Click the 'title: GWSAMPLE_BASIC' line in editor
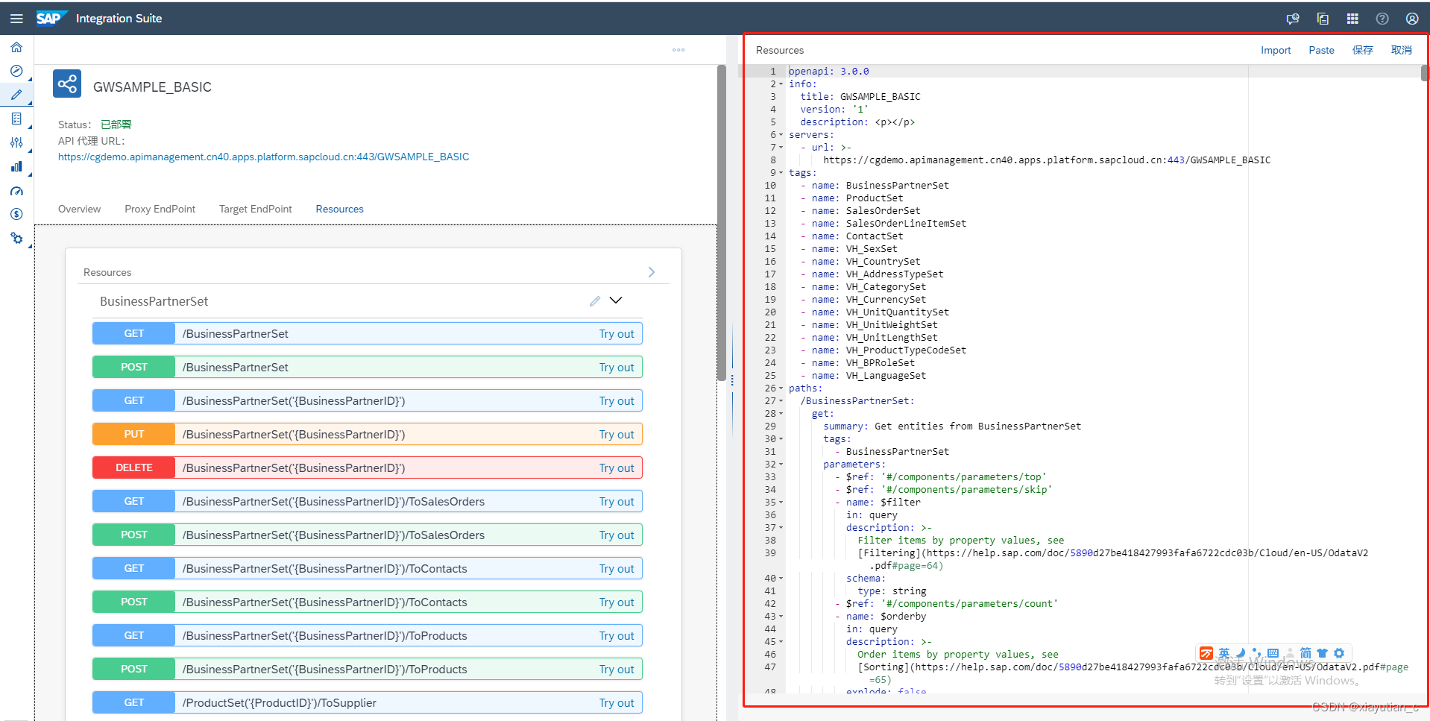The height and width of the screenshot is (721, 1430). point(860,97)
